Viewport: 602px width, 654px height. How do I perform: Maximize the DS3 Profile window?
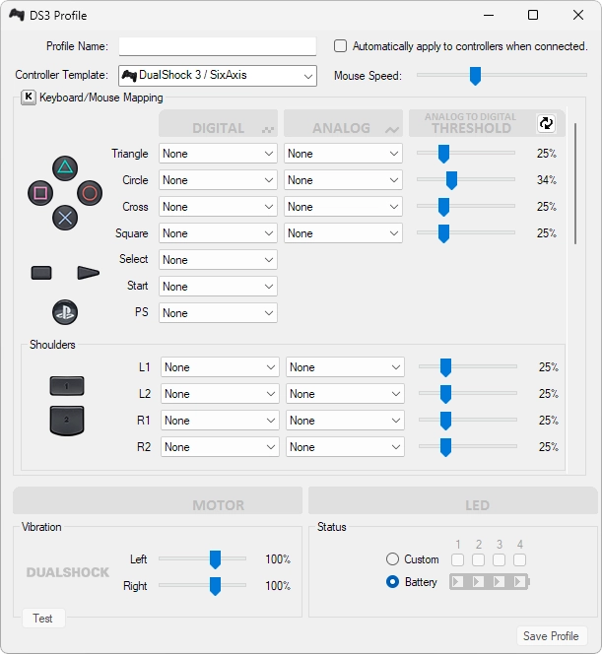pos(533,15)
